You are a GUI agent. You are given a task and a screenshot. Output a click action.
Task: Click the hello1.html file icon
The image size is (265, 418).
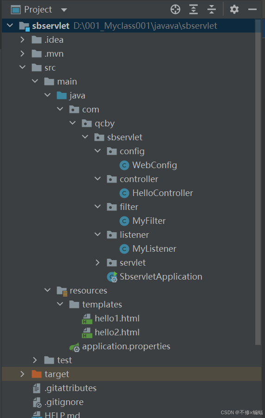pos(87,319)
